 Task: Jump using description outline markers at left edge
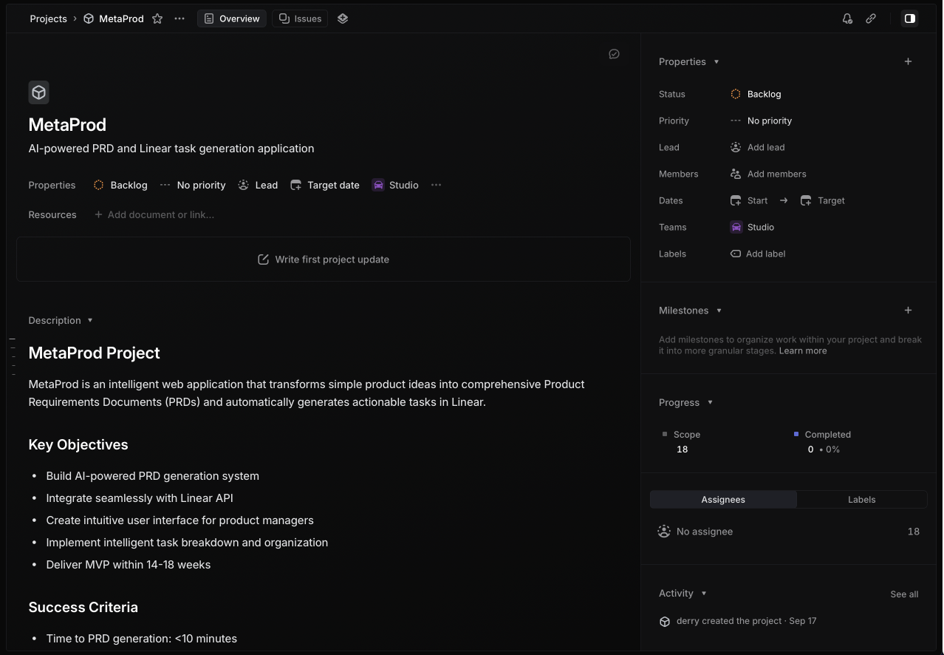click(x=13, y=356)
